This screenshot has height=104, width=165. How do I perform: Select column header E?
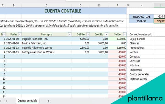99,5
